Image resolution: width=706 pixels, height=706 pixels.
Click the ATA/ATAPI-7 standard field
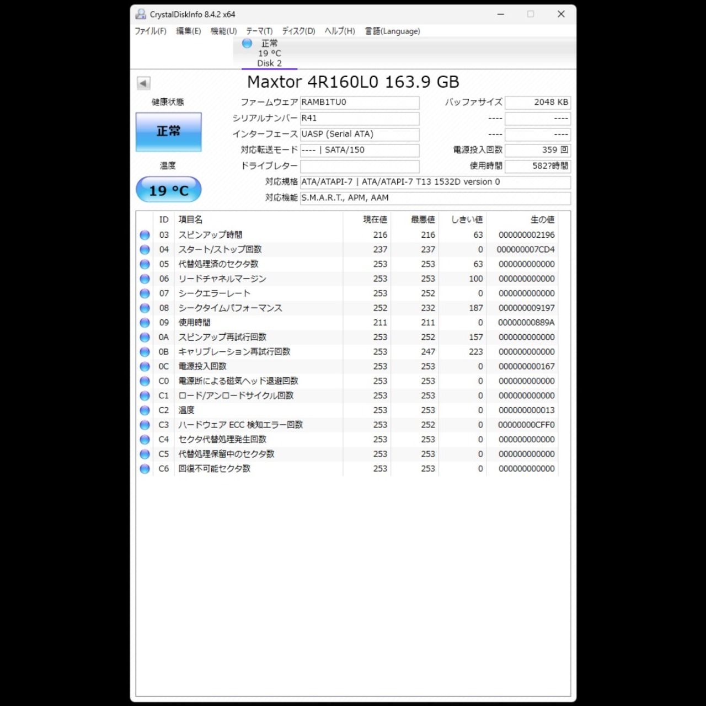435,183
